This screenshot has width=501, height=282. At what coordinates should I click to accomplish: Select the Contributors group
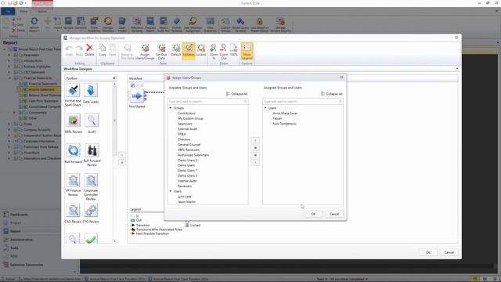[186, 113]
